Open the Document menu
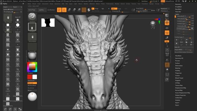This screenshot has height=111, width=197. [45, 4]
